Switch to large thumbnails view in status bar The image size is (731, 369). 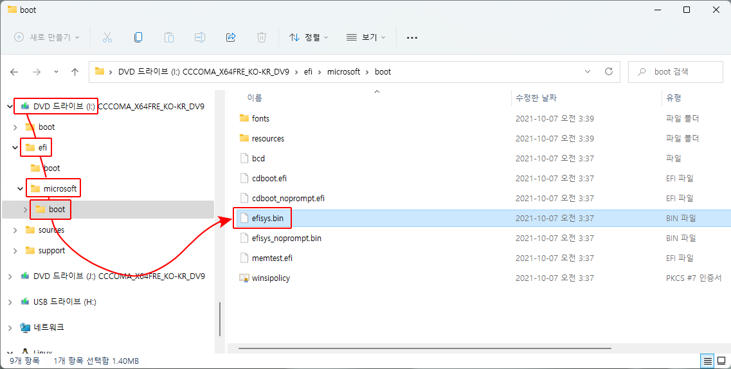pyautogui.click(x=721, y=361)
